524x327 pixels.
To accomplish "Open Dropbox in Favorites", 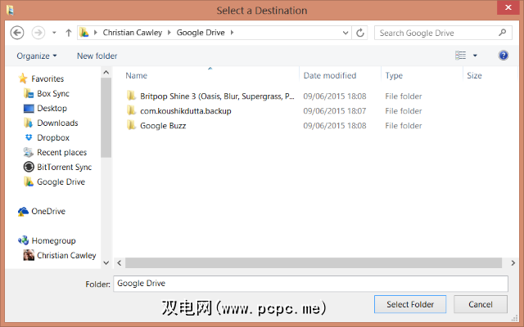I will pos(53,137).
